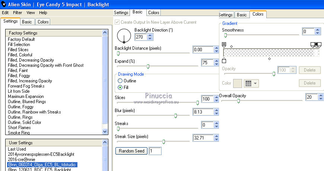
Task: Click the Random Seed number field
Action: tap(155, 151)
